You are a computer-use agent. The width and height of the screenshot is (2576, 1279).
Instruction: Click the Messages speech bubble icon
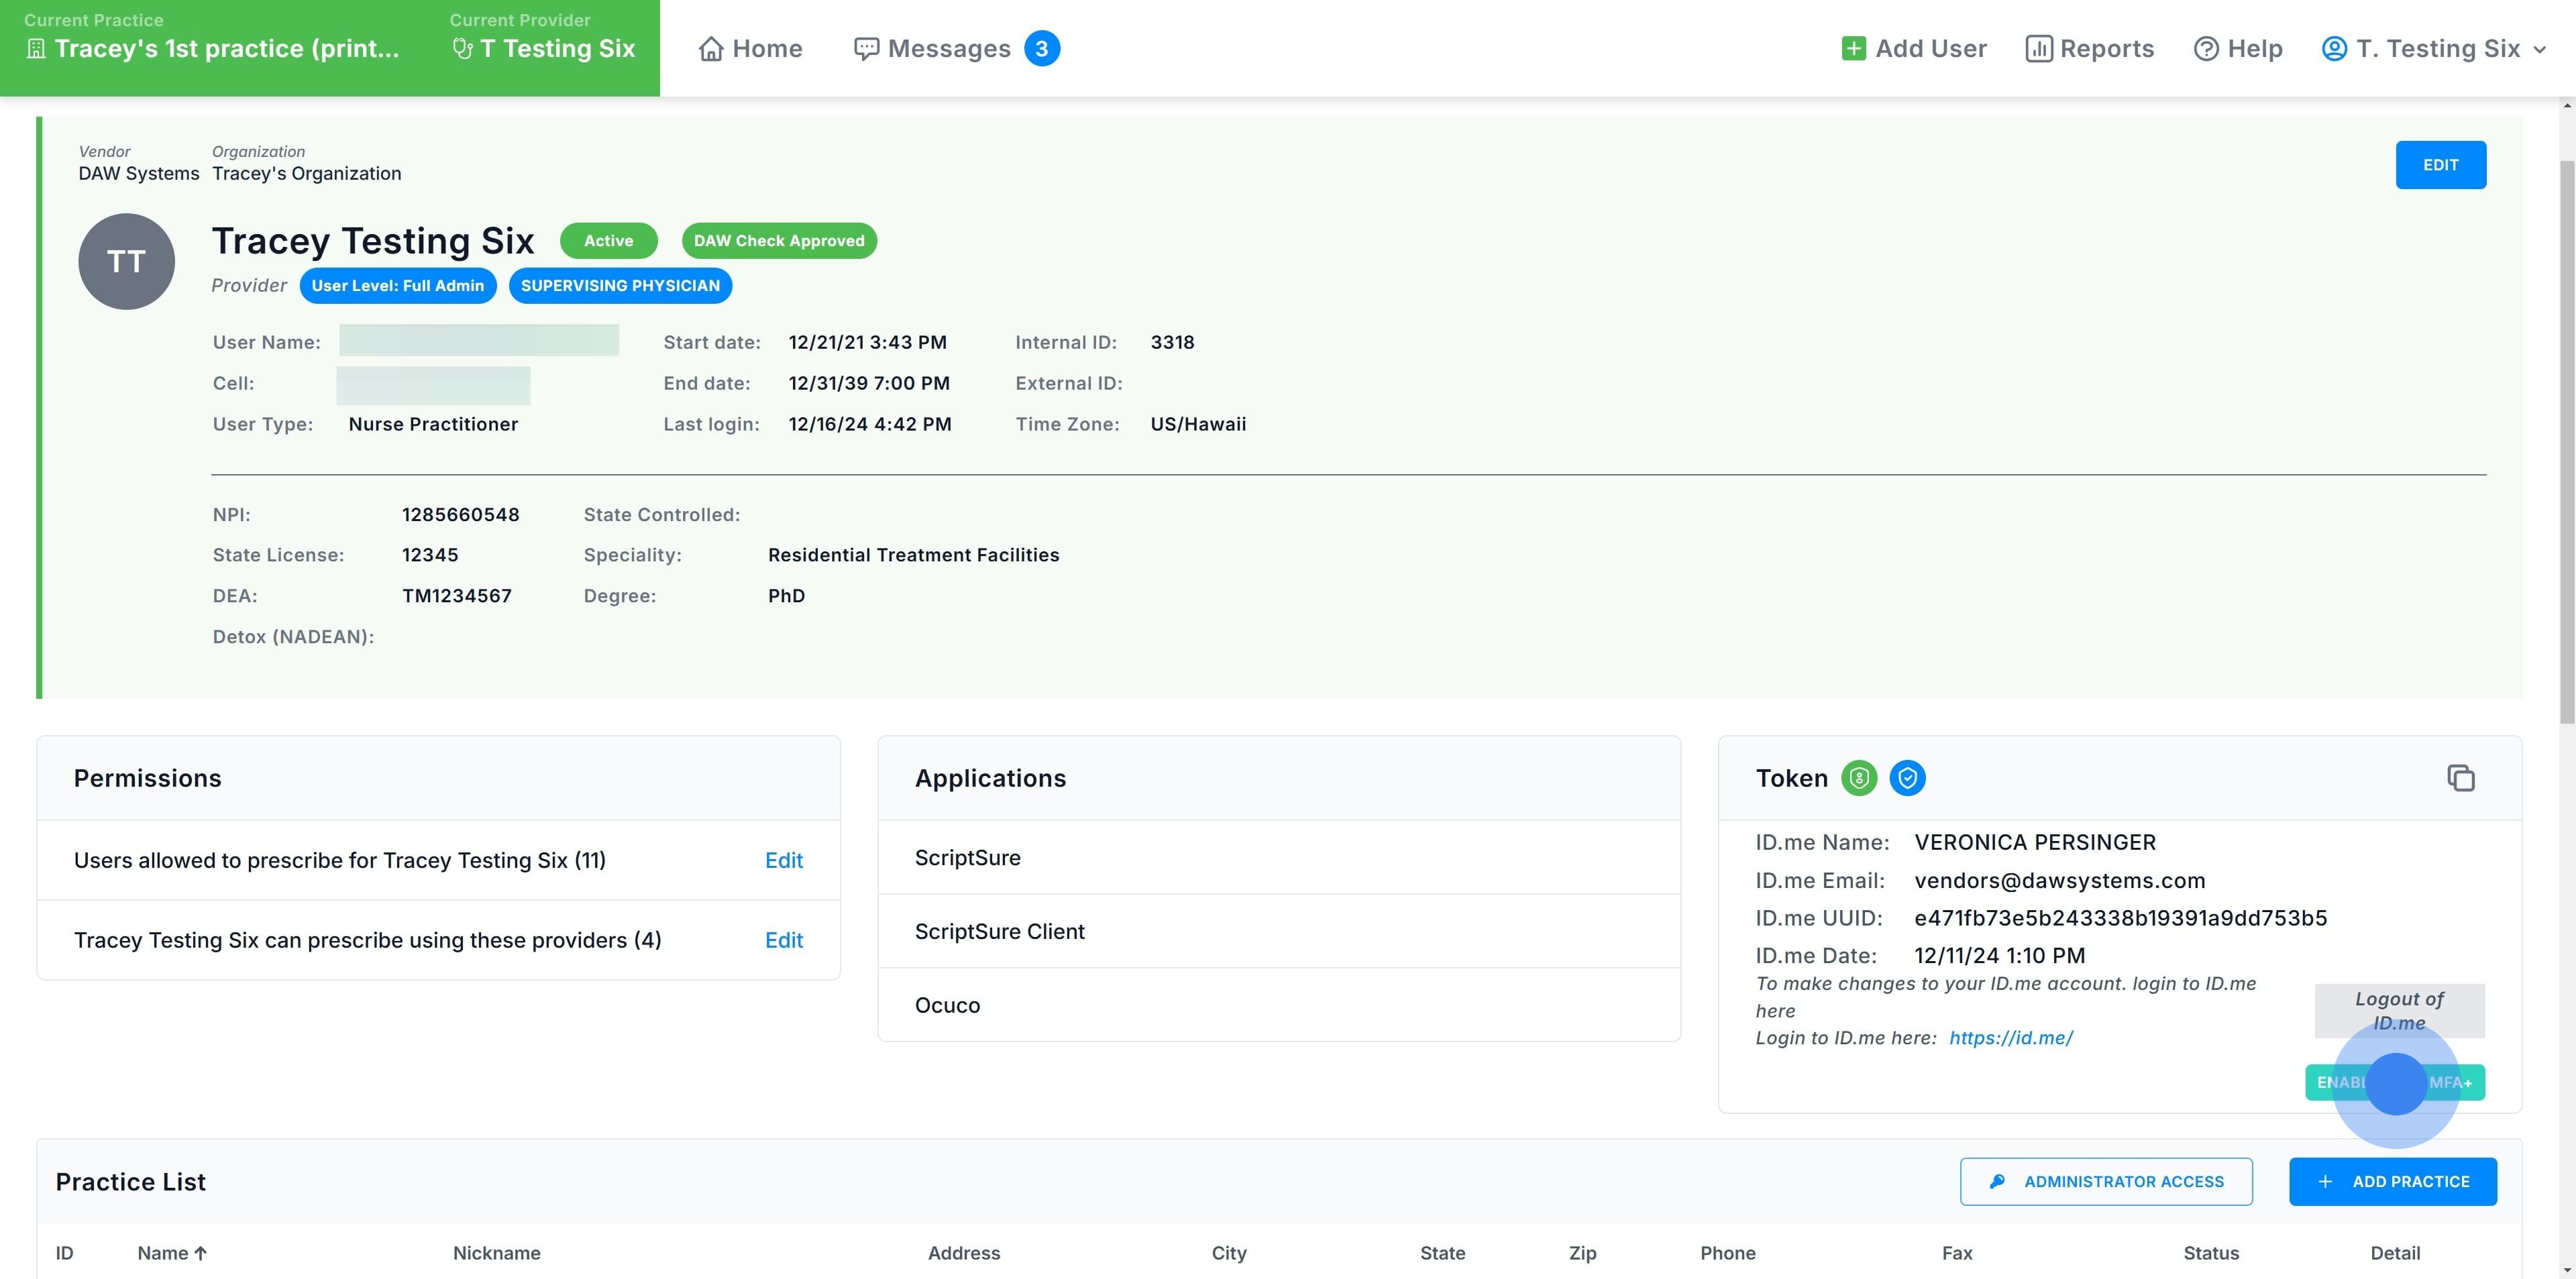click(x=866, y=49)
